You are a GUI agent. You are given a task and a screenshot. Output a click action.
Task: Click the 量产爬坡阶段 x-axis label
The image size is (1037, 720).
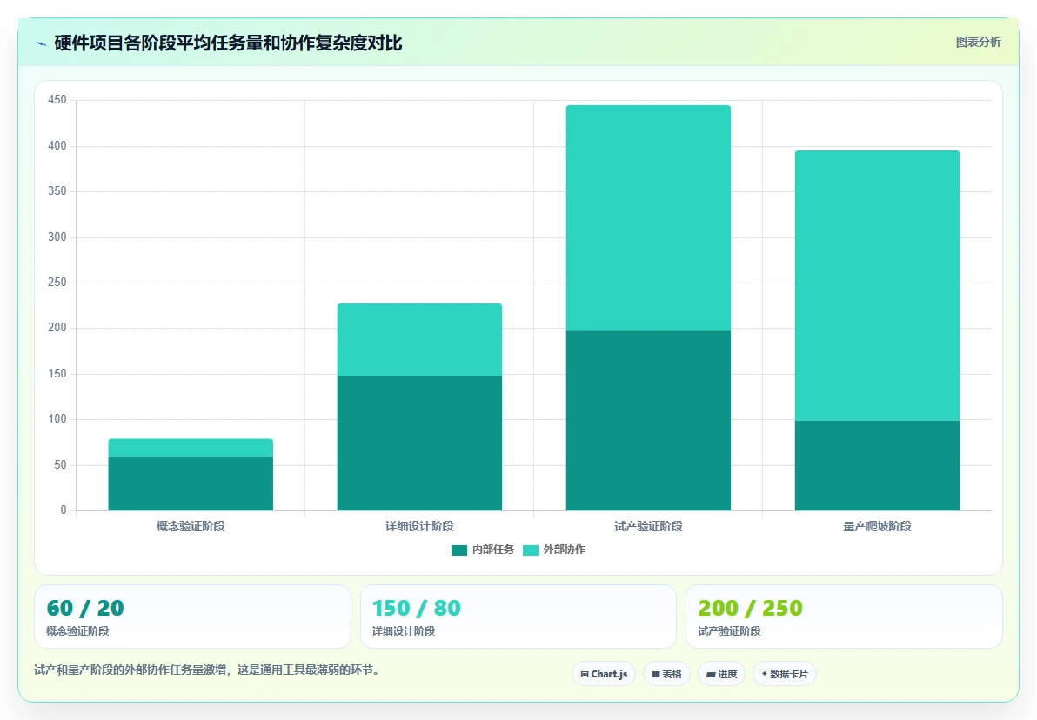[x=877, y=526]
